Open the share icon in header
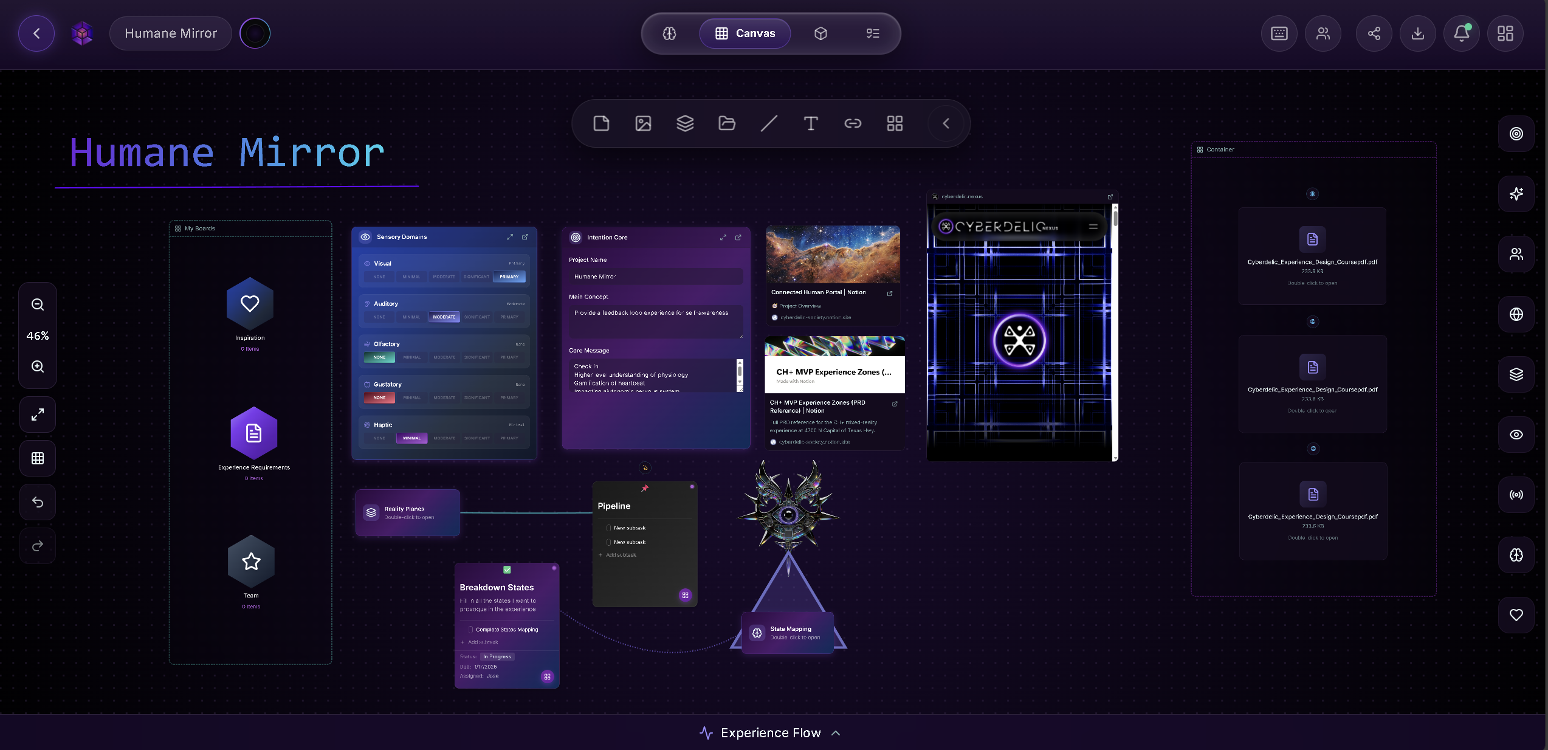 [x=1374, y=33]
